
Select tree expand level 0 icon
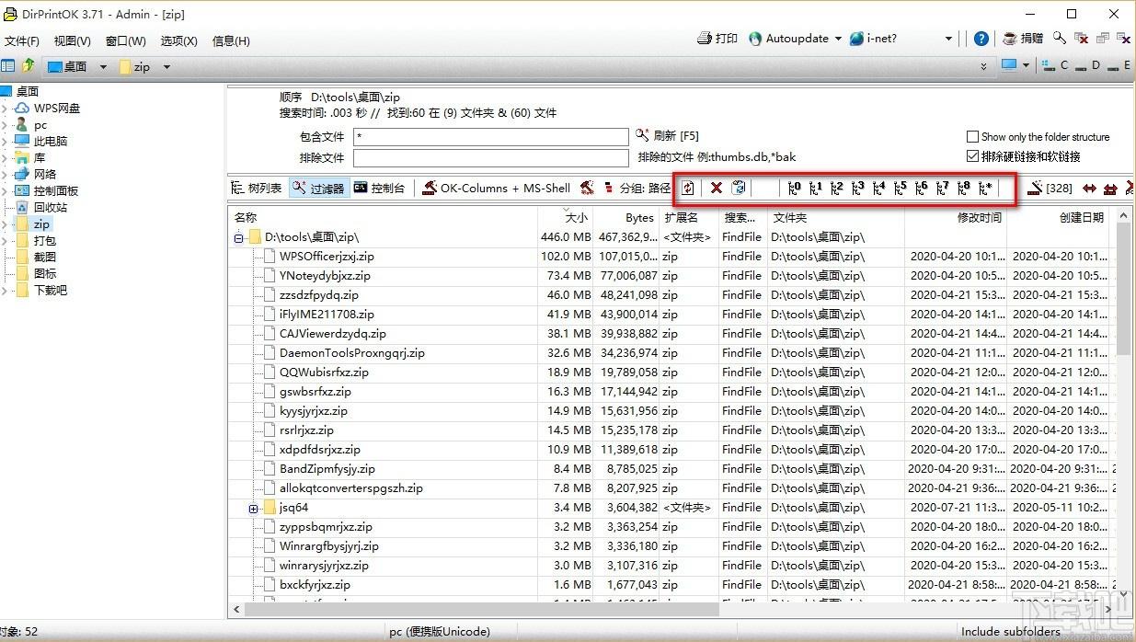point(794,188)
